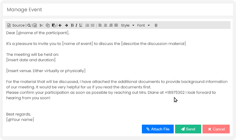236x140 pixels.
Task: Cut selection with the scissors icon
Action: point(41,25)
